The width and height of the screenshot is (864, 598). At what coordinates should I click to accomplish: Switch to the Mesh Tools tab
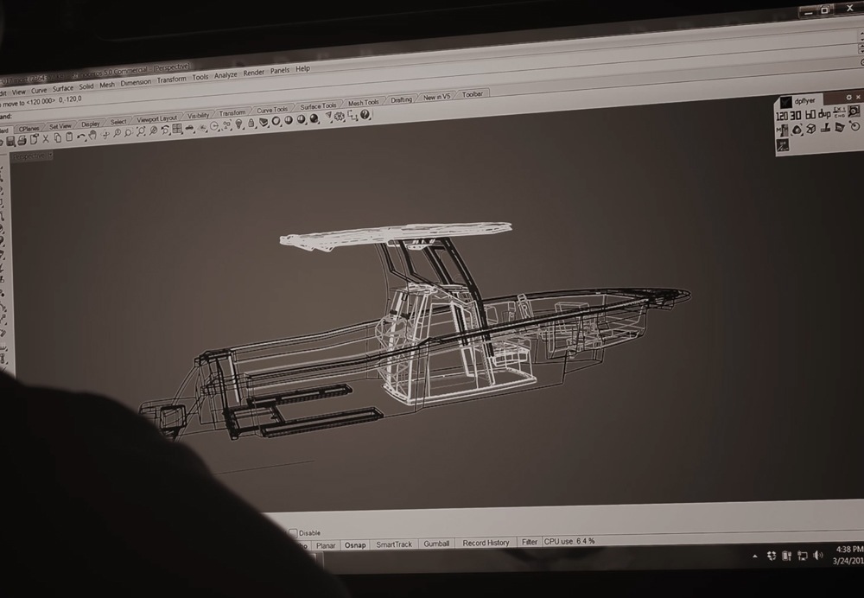click(363, 103)
